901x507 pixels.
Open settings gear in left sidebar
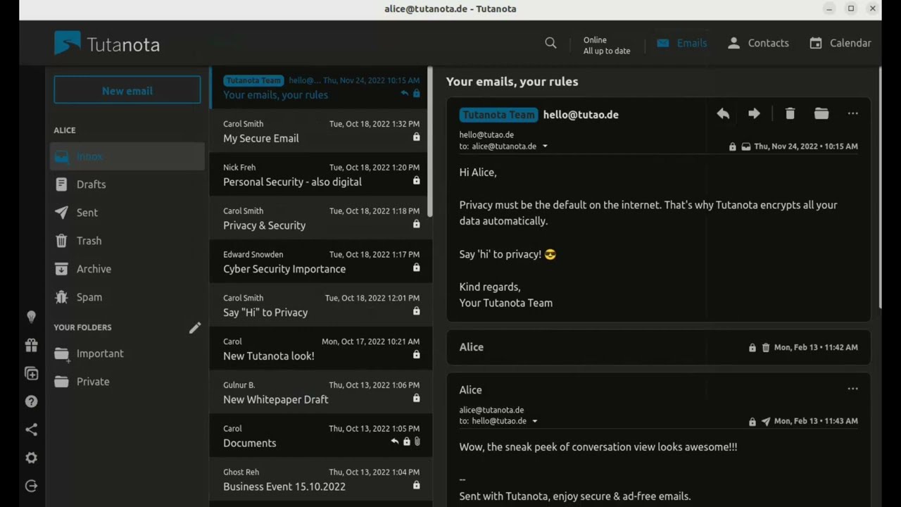[31, 458]
